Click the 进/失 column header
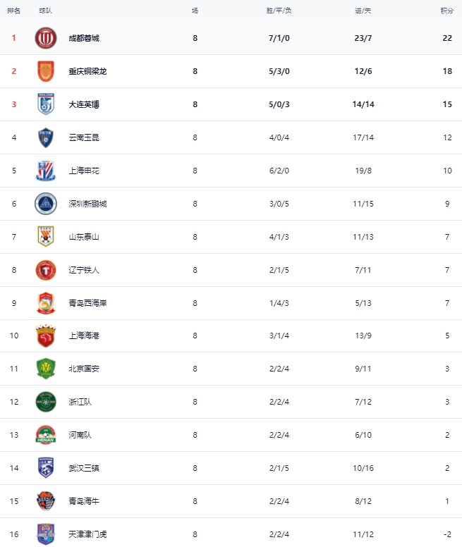Screen dimensions: 462x547 click(x=363, y=11)
